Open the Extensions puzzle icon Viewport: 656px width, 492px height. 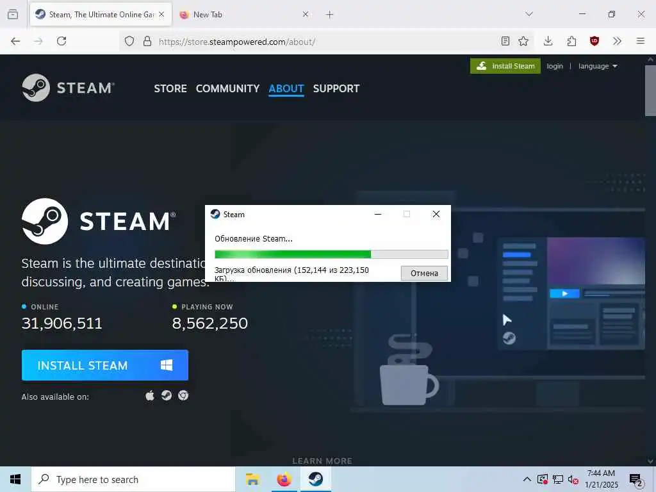(571, 41)
